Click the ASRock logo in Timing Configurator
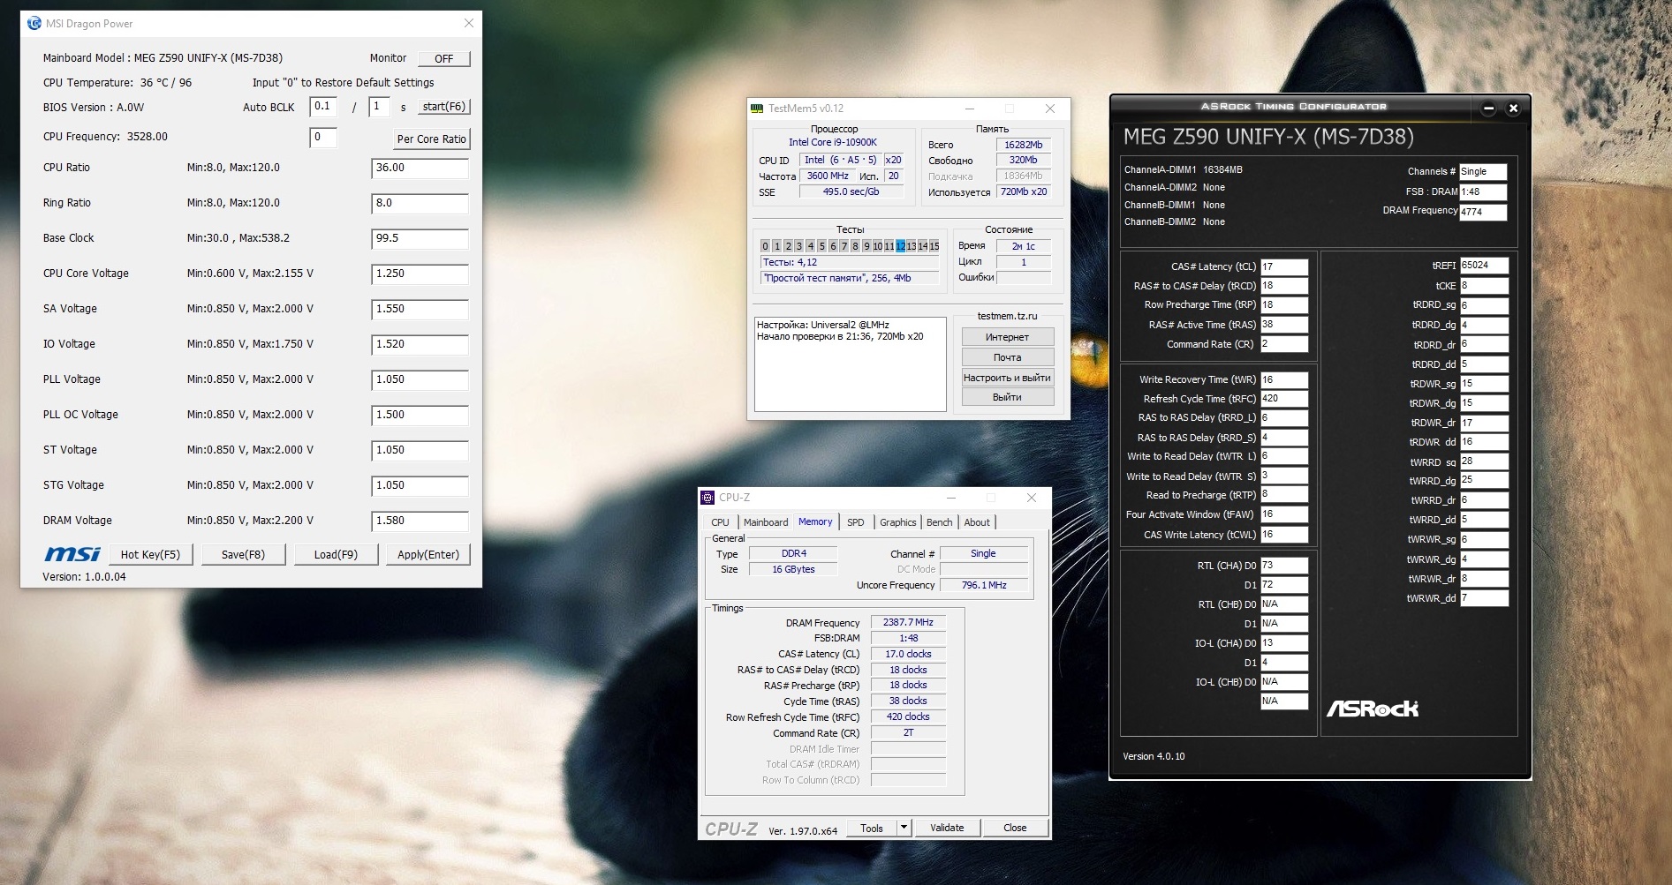Image resolution: width=1672 pixels, height=885 pixels. click(x=1372, y=709)
